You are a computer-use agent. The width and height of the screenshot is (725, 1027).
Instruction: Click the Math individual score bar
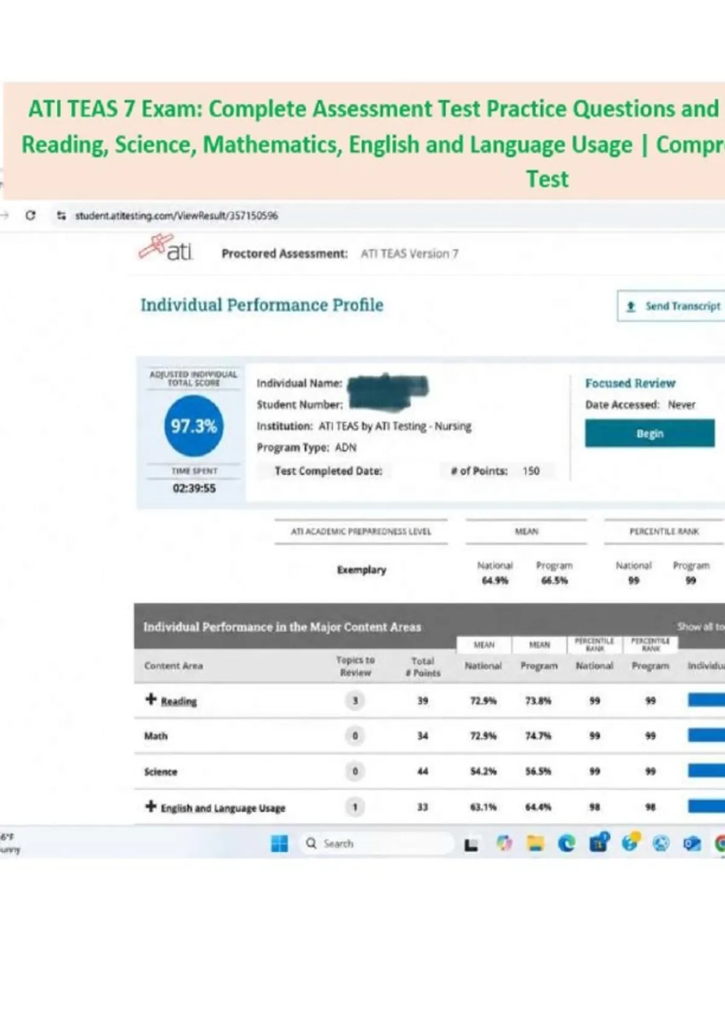(706, 735)
